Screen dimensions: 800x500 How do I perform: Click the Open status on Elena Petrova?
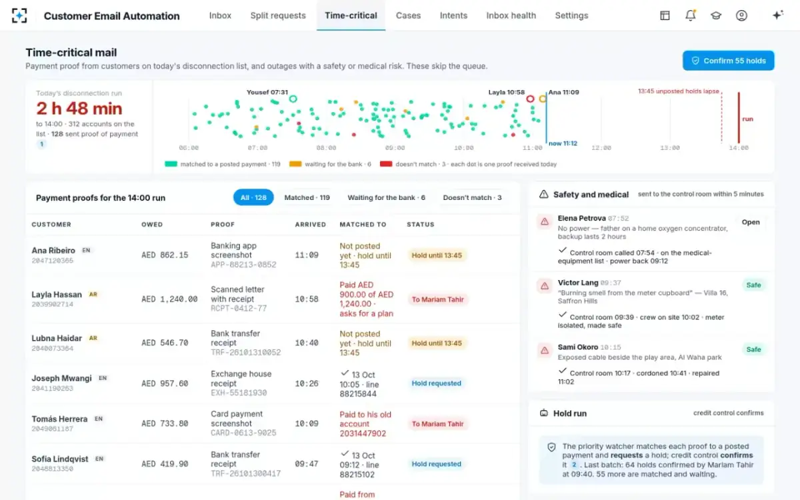pyautogui.click(x=751, y=223)
